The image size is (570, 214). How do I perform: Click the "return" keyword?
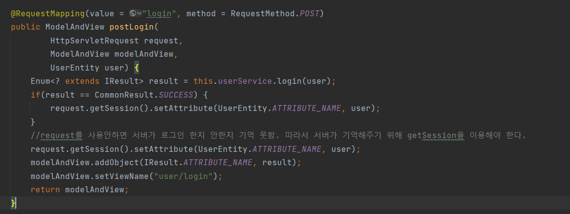pos(45,190)
